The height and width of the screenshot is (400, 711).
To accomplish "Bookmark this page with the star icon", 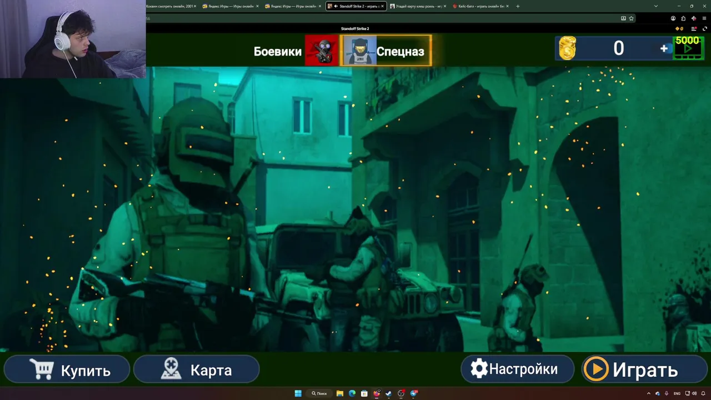I will (631, 18).
